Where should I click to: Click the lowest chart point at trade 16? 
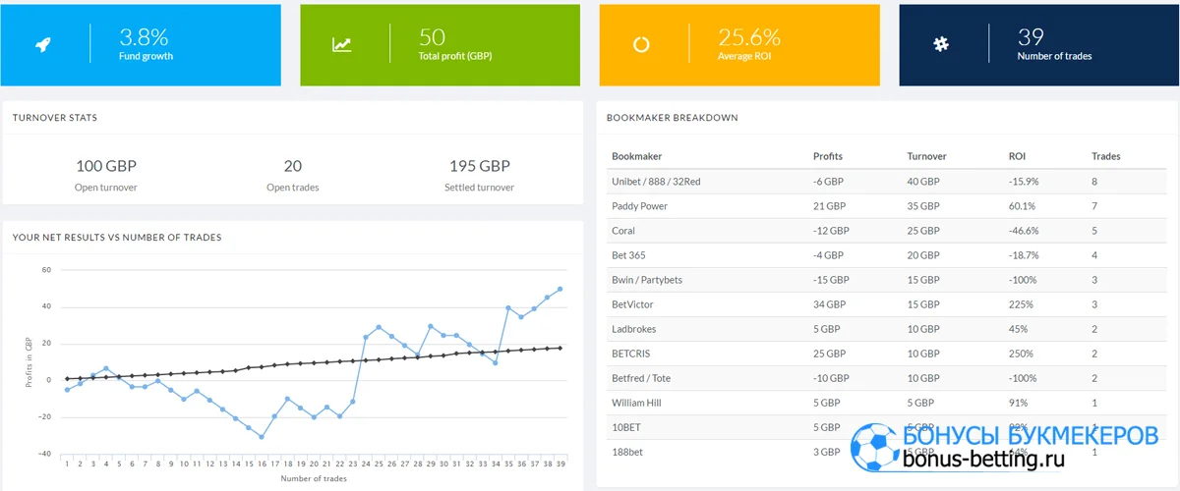click(x=262, y=436)
